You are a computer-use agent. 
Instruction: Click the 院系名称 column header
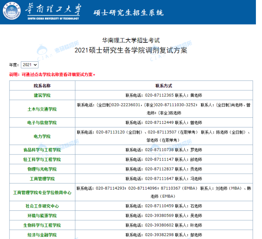42,86
